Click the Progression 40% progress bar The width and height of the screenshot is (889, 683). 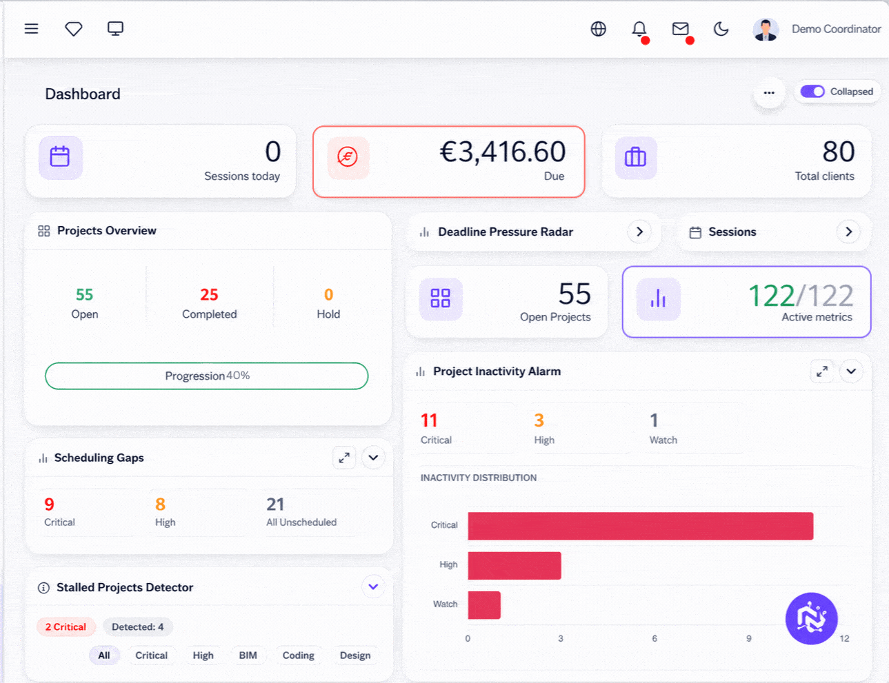point(207,376)
